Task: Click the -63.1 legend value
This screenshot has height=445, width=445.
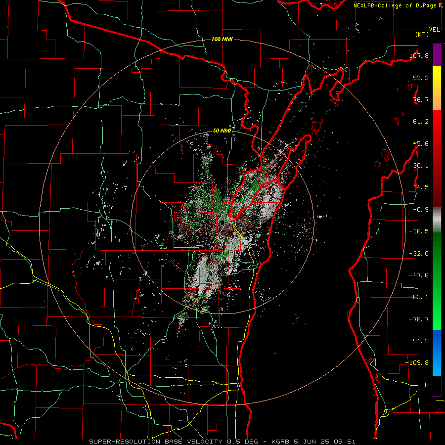Action: (419, 297)
